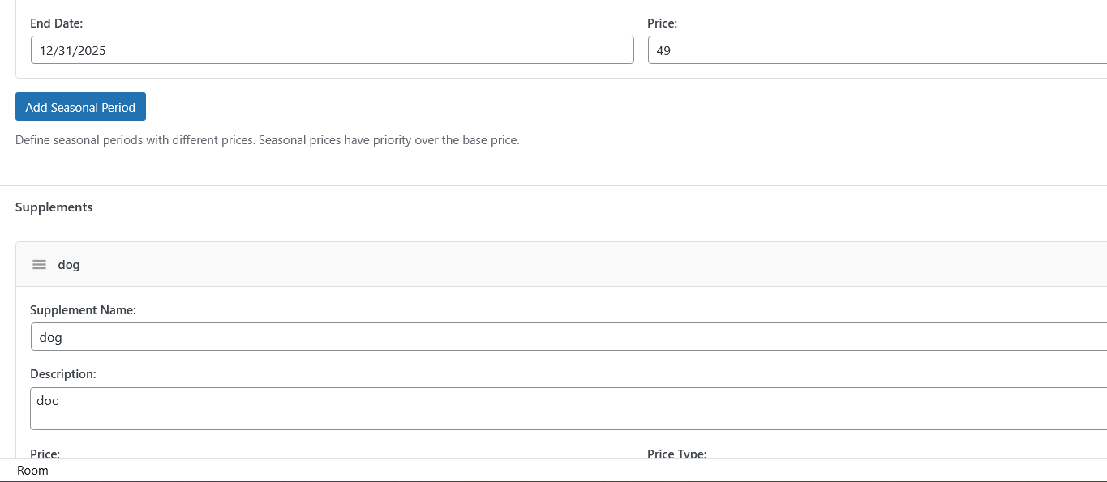1107x482 pixels.
Task: Focus the End Date field showing 12/31/2025
Action: pos(333,50)
